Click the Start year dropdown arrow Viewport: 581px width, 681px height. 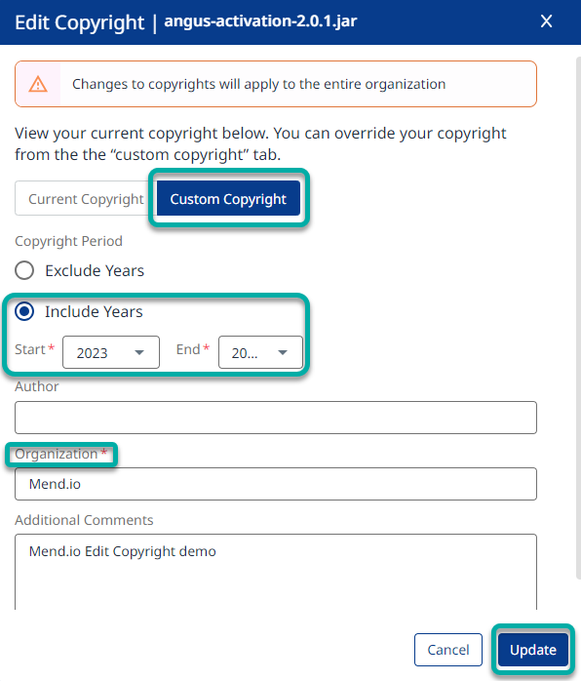point(139,352)
